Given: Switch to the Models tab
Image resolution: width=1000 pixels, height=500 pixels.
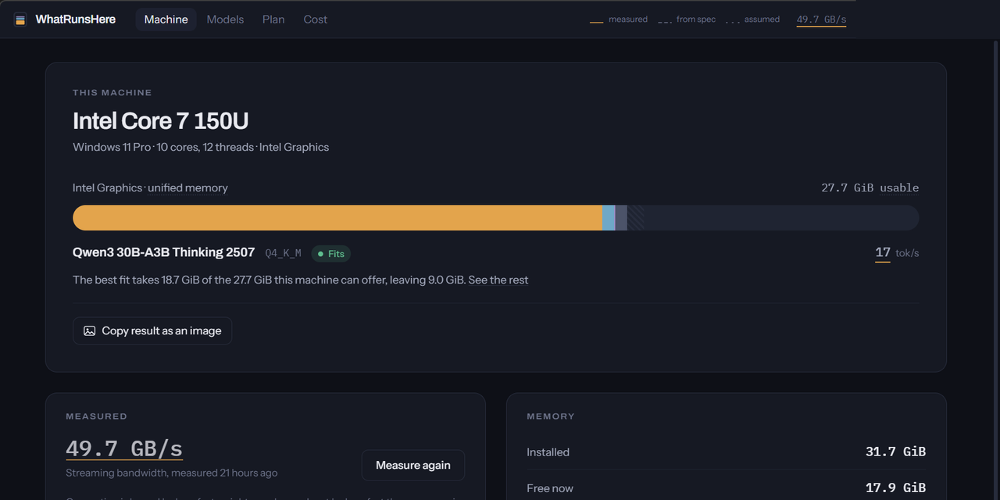Looking at the screenshot, I should [225, 20].
